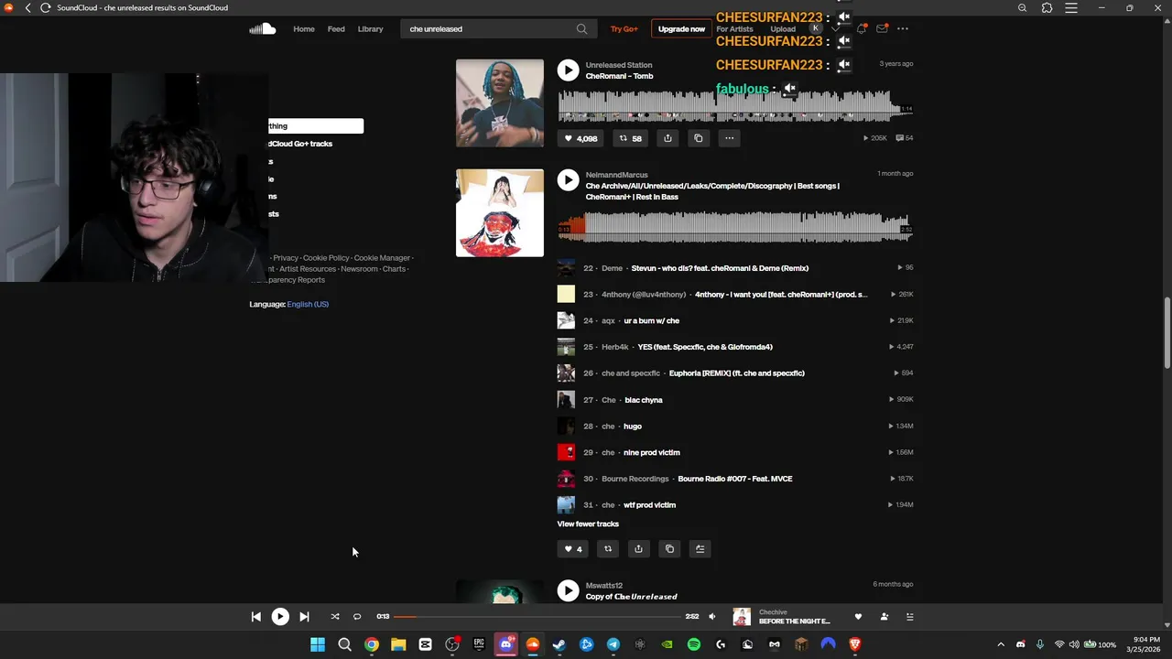Open Spotify from the taskbar
This screenshot has height=659, width=1172.
[694, 644]
